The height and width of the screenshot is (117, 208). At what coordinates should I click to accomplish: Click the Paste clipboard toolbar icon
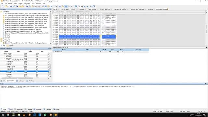[x=32, y=6]
